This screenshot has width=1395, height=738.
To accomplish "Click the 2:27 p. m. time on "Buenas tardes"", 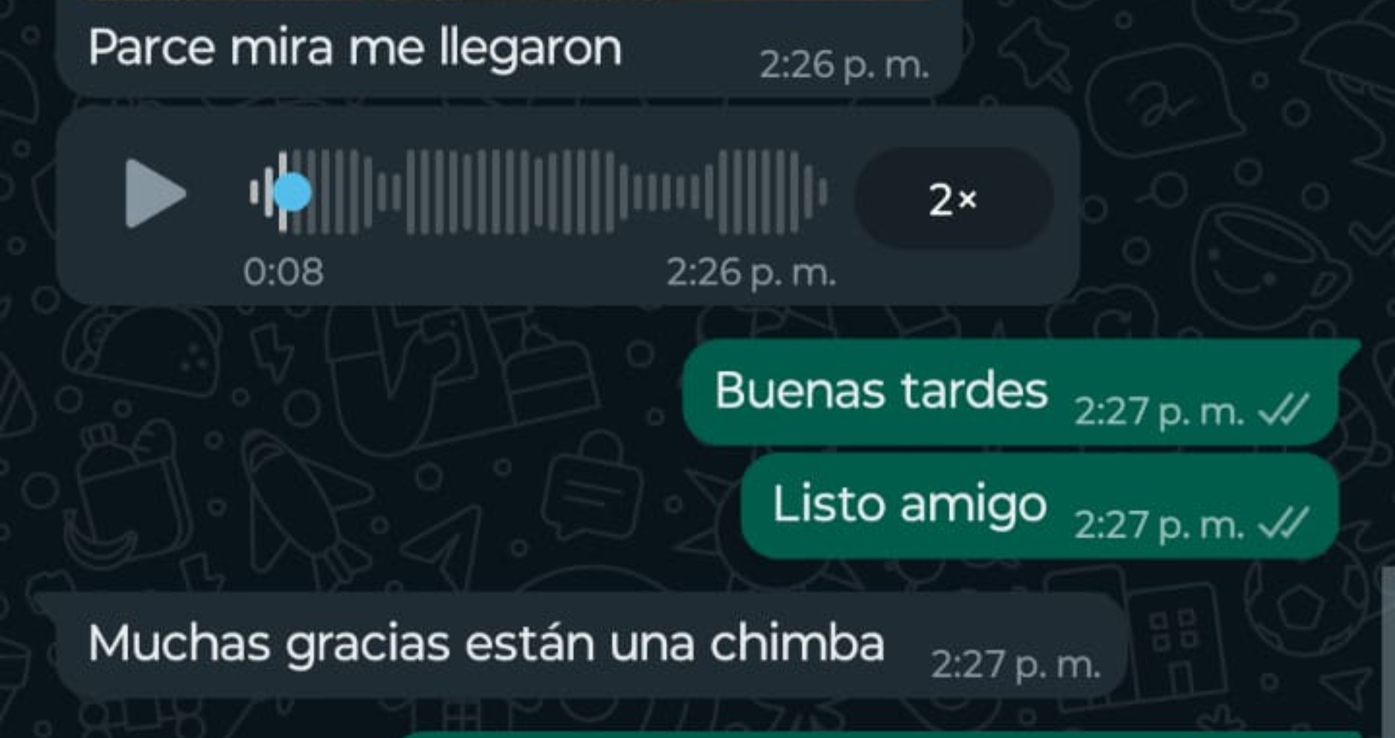I will pyautogui.click(x=1159, y=412).
